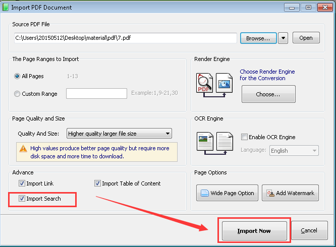Open the dropdown arrow next to Browse
336x247 pixels.
[x=283, y=38]
